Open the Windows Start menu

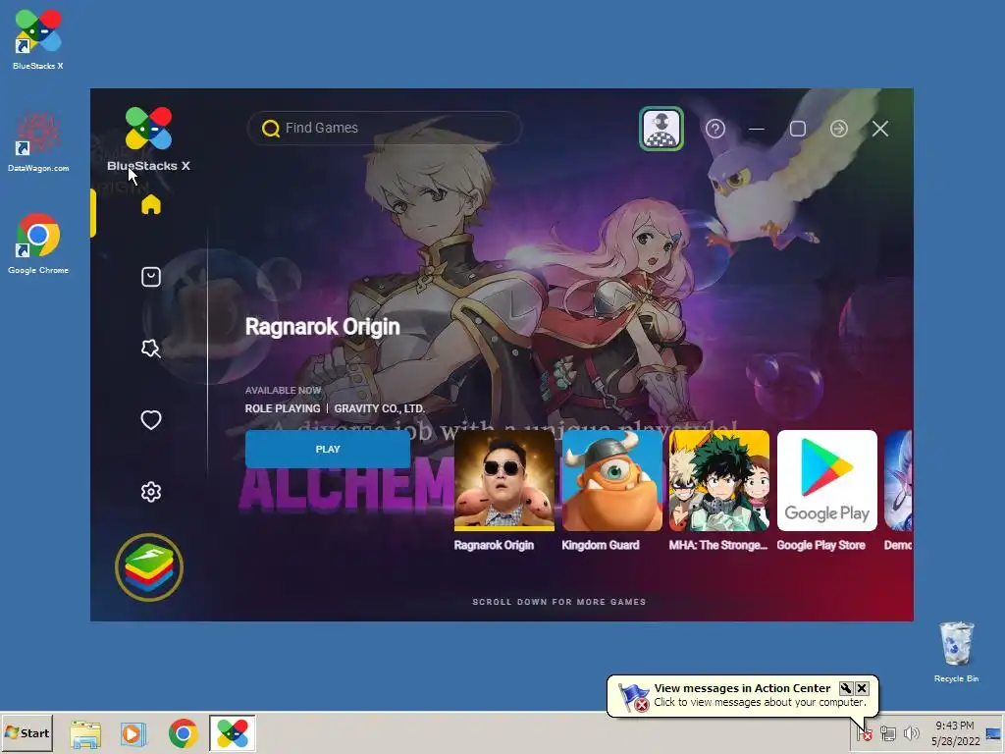click(x=26, y=732)
